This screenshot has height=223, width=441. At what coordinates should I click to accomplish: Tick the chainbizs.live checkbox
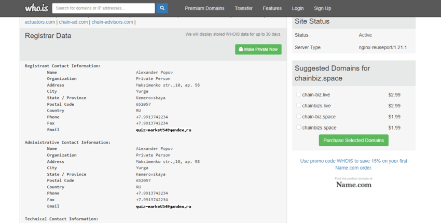(x=299, y=105)
